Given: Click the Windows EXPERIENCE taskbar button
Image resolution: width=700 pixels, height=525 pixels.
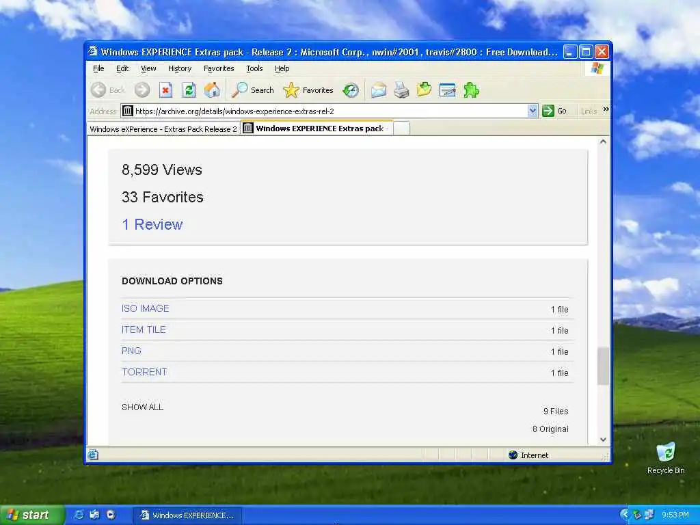Looking at the screenshot, I should (x=187, y=515).
